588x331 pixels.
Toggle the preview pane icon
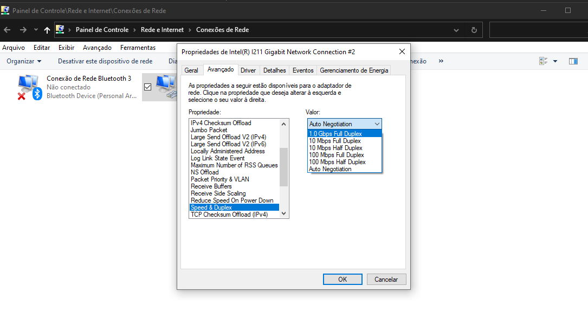point(573,61)
